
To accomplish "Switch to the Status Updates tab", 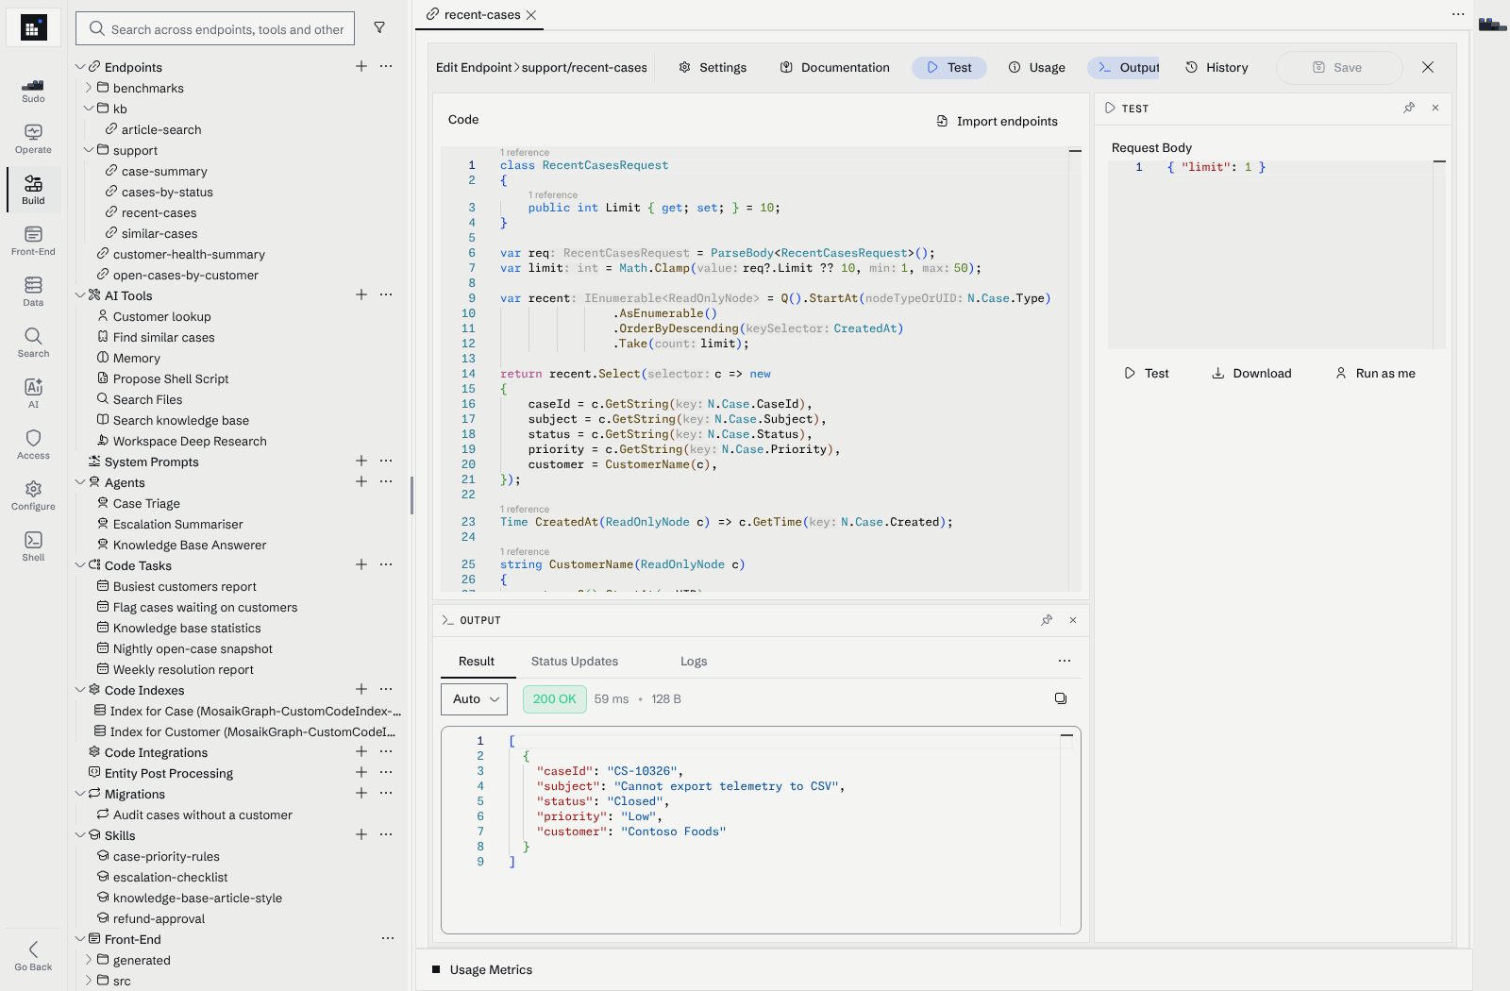I will tap(574, 662).
